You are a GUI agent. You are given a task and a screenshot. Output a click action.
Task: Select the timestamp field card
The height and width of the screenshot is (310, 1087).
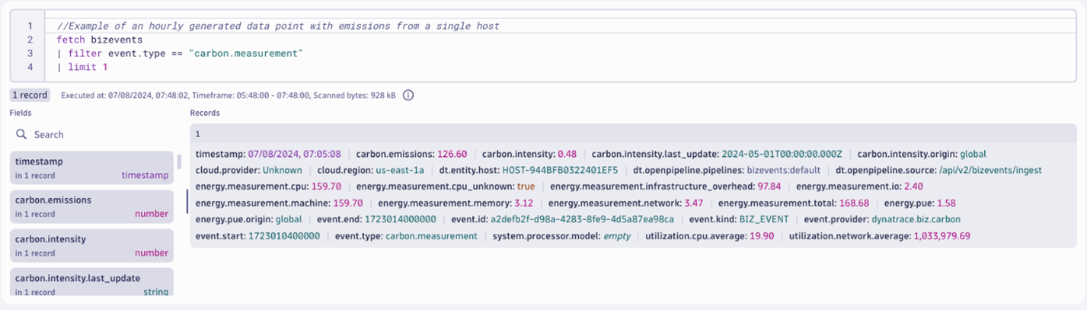(91, 168)
